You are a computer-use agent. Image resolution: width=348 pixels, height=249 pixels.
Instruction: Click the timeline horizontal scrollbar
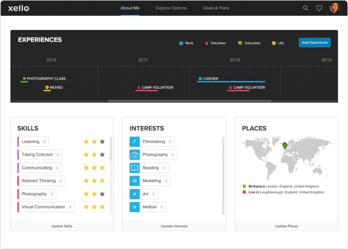[x=189, y=101]
